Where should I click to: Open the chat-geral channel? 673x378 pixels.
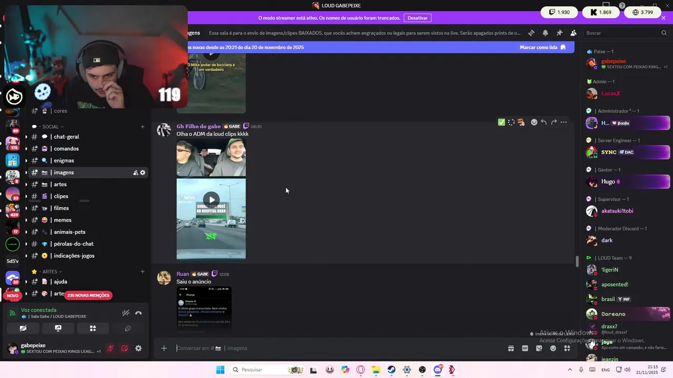click(x=88, y=137)
